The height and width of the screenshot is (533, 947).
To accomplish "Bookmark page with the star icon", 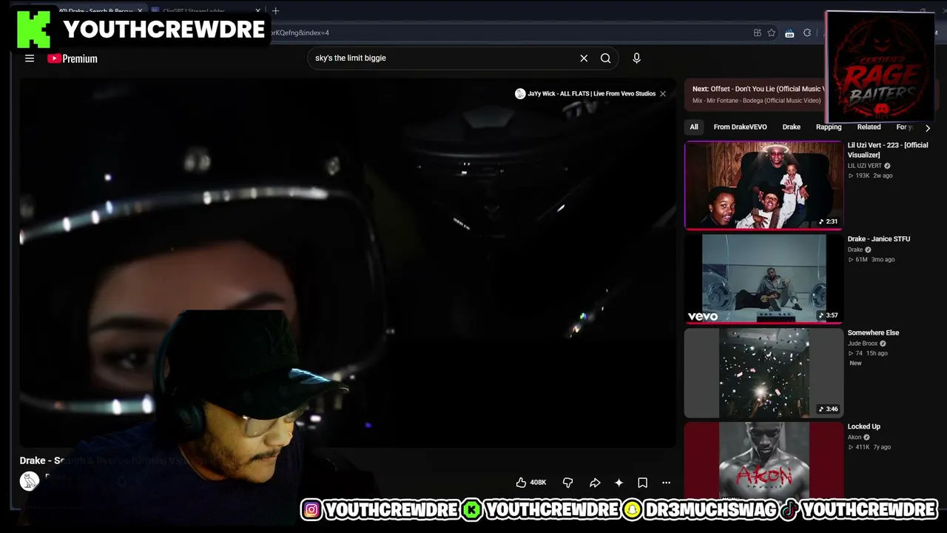I will tap(772, 33).
